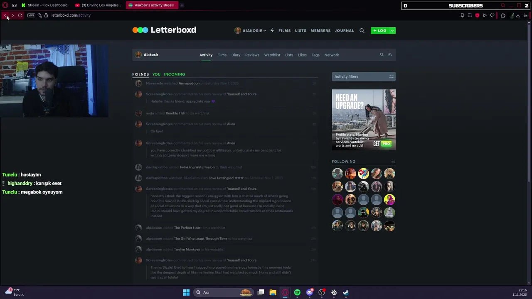
Task: Switch to Driving Los Angeles YouTube tab
Action: tap(99, 5)
